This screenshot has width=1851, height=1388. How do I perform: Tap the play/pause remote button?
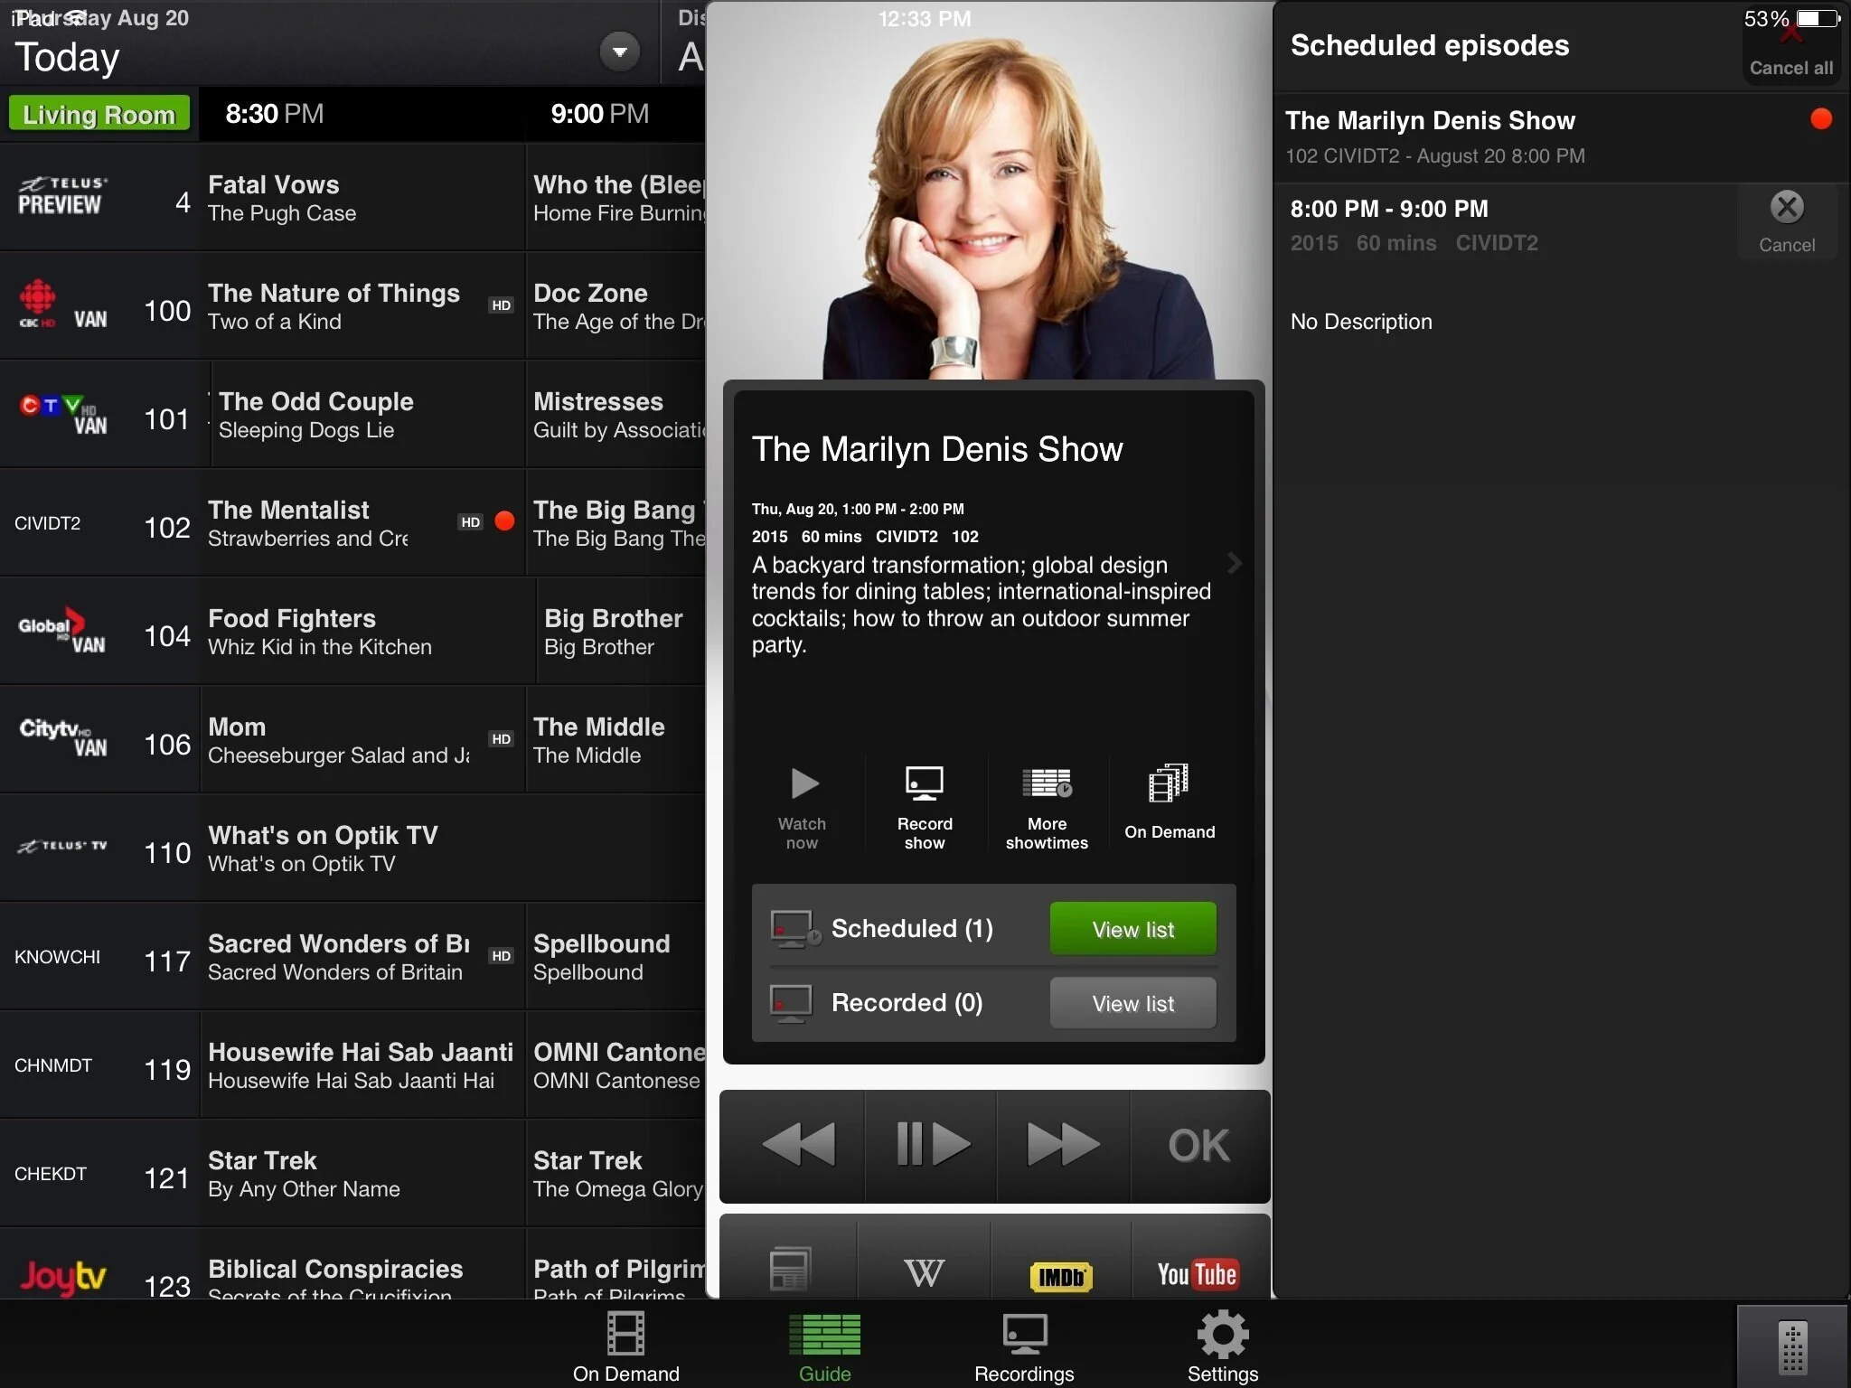[931, 1145]
